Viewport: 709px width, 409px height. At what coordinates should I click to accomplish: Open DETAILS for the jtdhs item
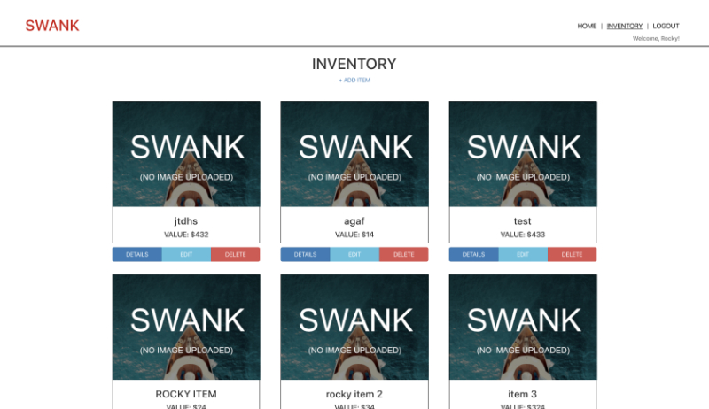click(137, 255)
